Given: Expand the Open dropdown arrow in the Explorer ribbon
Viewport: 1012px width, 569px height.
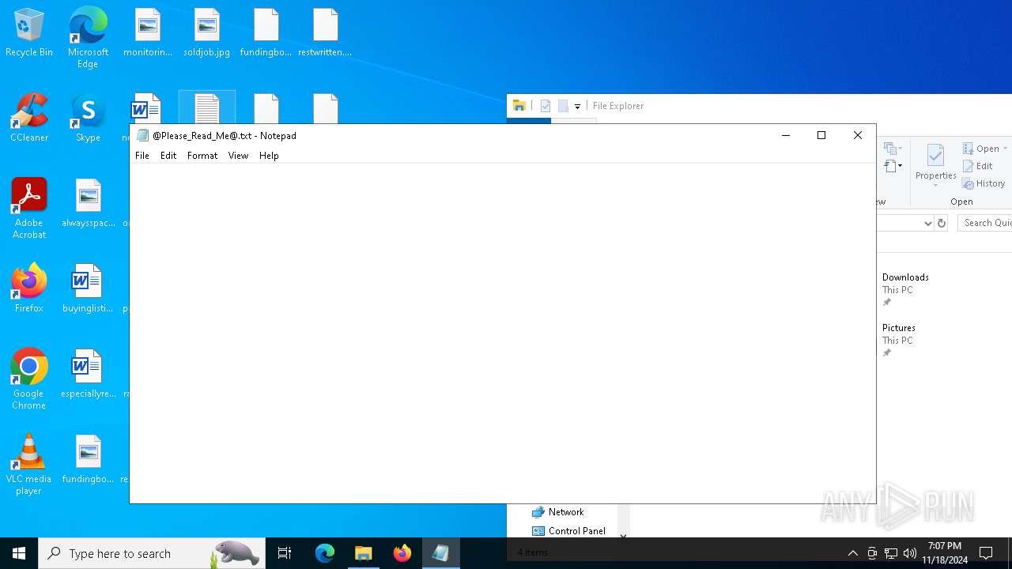Looking at the screenshot, I should tap(1005, 149).
